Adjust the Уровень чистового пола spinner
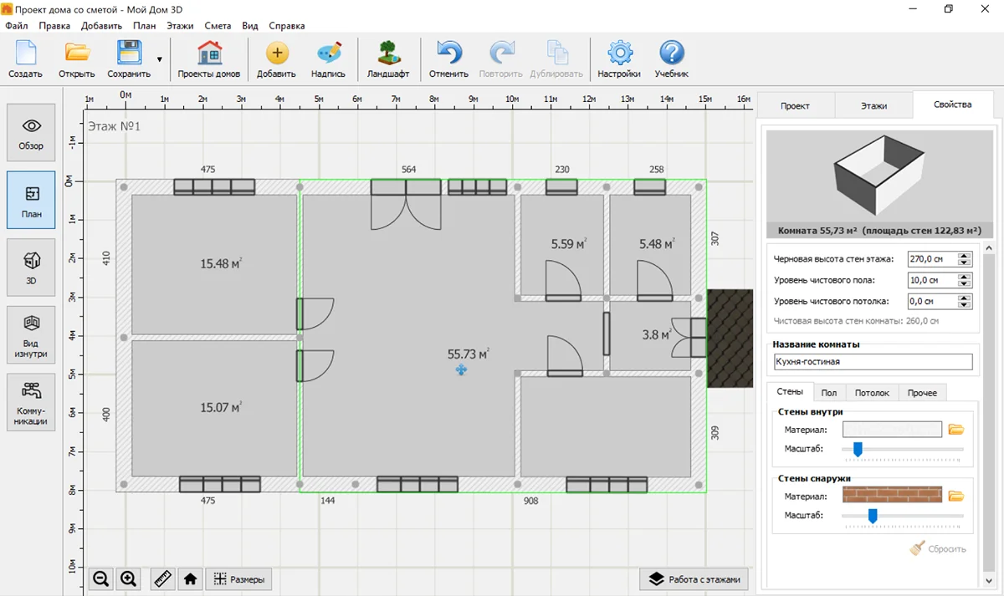 click(965, 280)
